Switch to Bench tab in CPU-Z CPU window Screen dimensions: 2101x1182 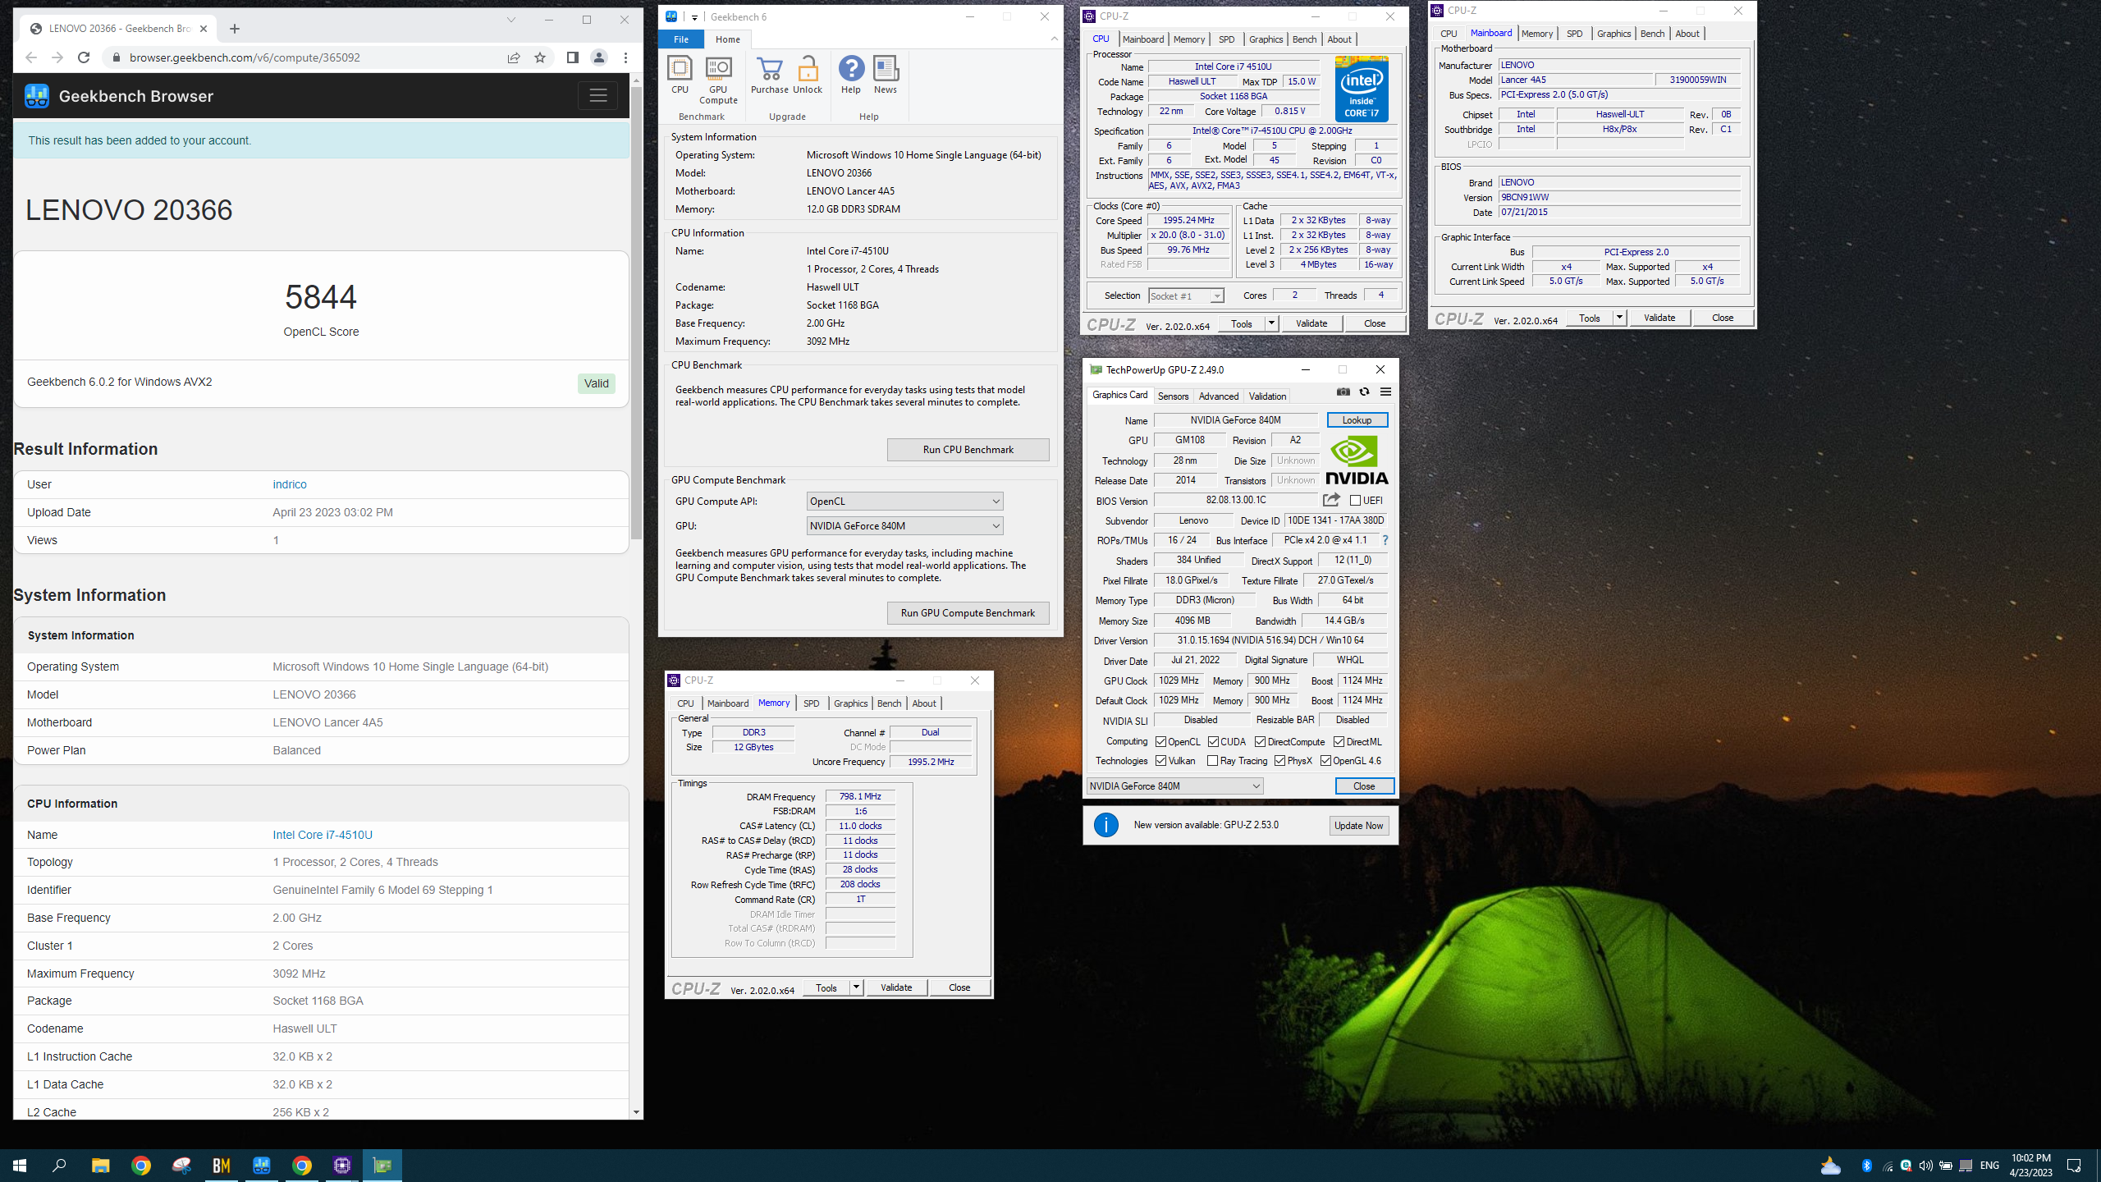click(1304, 39)
